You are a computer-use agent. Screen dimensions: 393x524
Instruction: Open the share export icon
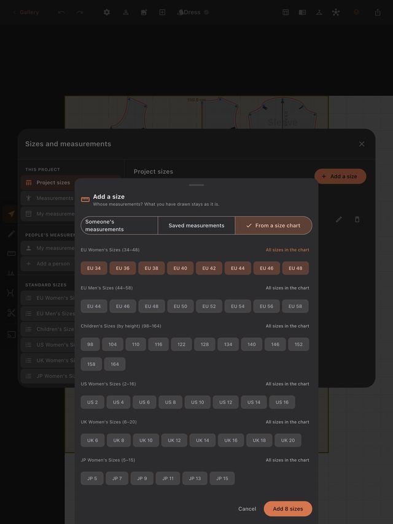(378, 12)
